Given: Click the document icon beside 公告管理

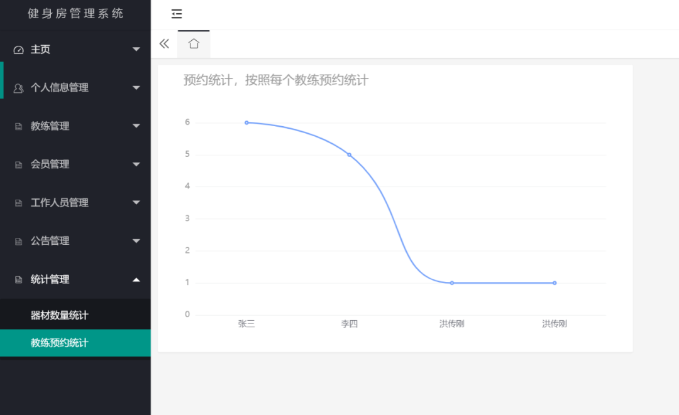Looking at the screenshot, I should (18, 241).
